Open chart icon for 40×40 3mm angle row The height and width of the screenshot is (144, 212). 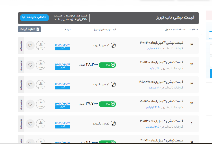40,65
